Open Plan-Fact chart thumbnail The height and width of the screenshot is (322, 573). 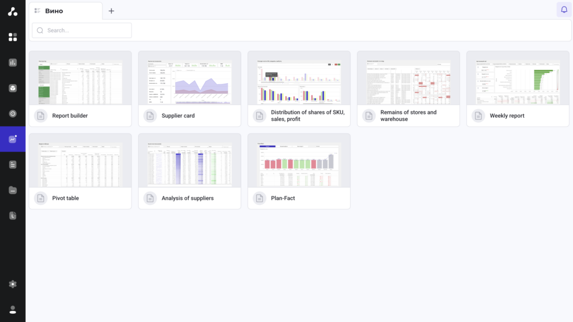(x=299, y=165)
